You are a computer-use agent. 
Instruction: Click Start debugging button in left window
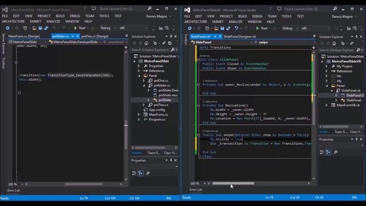tap(79, 28)
